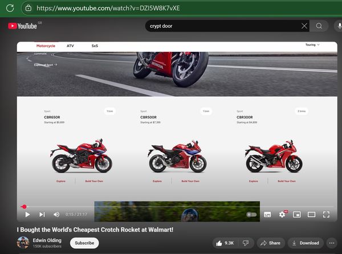
Task: Open the video settings gear
Action: click(283, 215)
